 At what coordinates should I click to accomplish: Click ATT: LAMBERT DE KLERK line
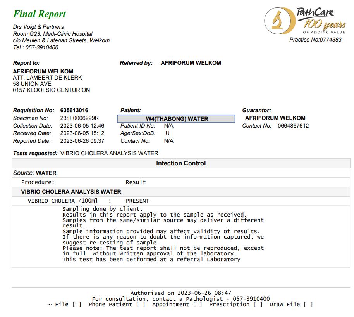[x=47, y=78]
